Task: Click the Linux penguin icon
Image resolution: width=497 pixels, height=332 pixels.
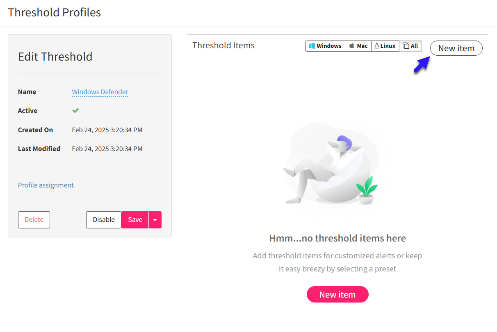Action: [376, 46]
